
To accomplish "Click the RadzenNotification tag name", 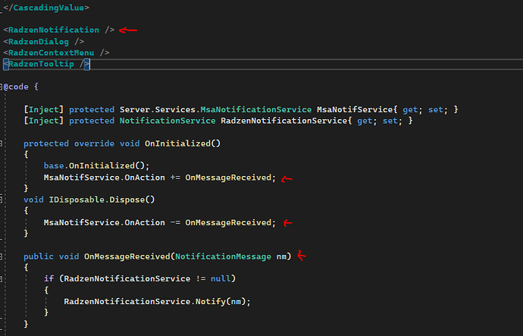I will pos(54,30).
